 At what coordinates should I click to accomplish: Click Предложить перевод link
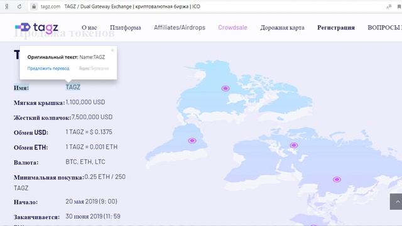pyautogui.click(x=48, y=68)
